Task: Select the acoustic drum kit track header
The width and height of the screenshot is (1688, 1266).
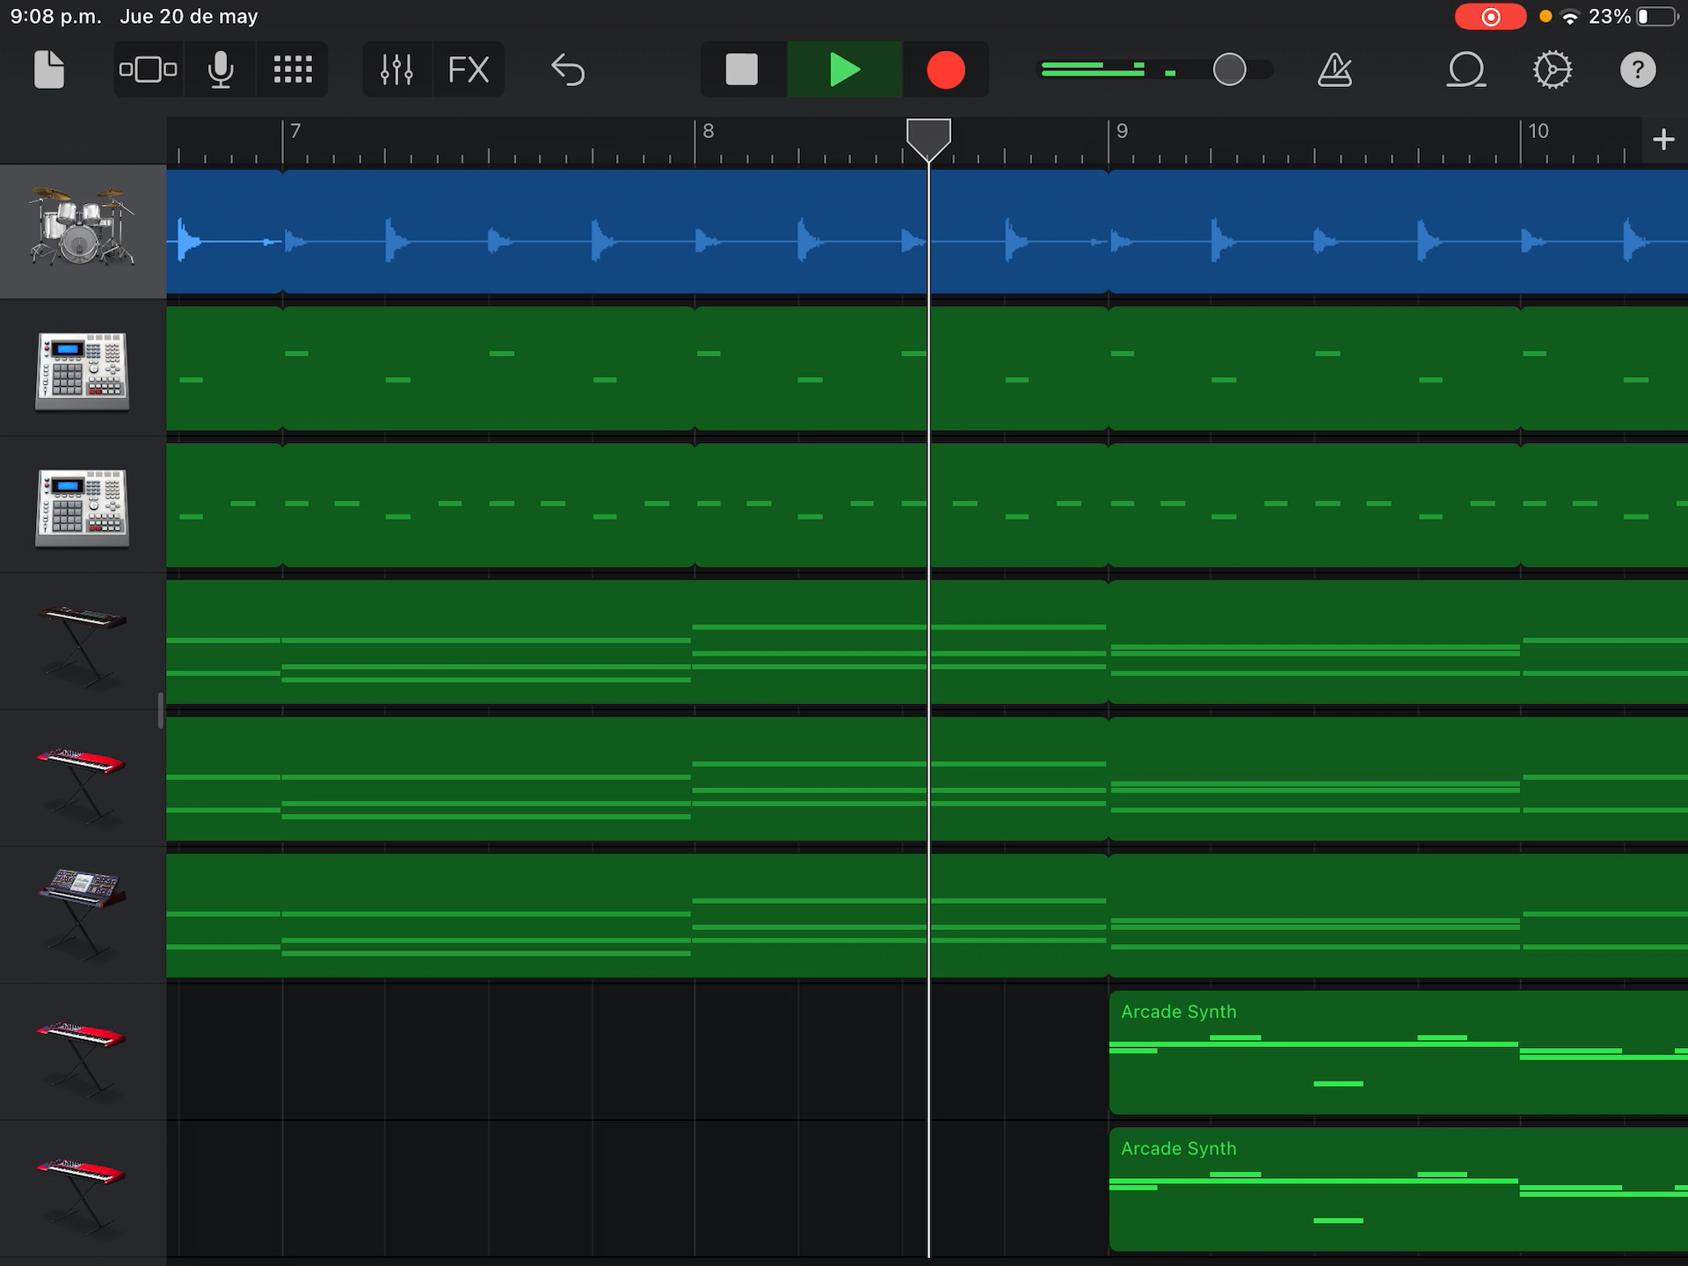Action: coord(83,231)
